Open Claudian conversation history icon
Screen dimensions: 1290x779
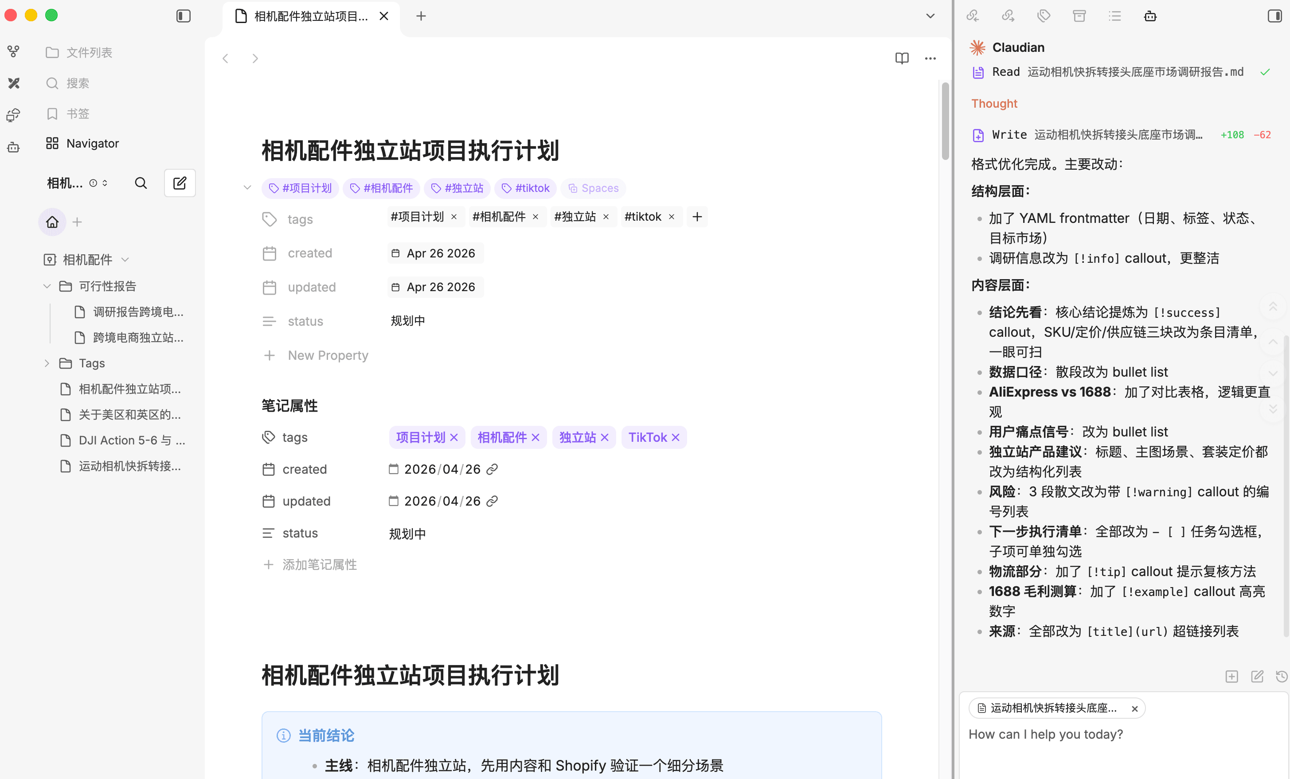click(1281, 677)
